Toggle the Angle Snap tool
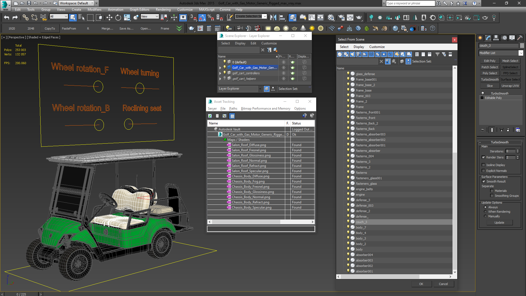 point(202,18)
